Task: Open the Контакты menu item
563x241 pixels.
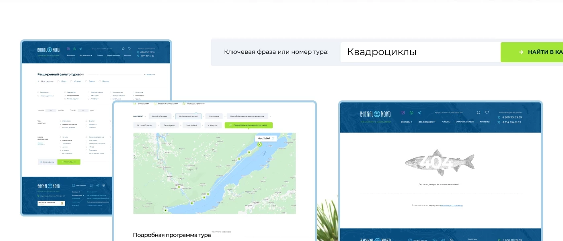Action: [x=485, y=122]
